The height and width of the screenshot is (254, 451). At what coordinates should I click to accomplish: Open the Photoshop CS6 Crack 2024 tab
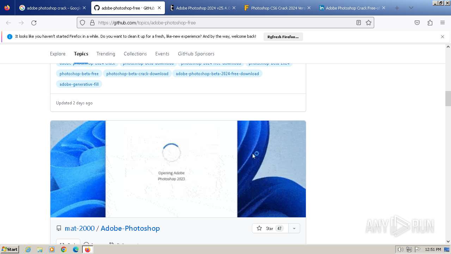[x=277, y=8]
